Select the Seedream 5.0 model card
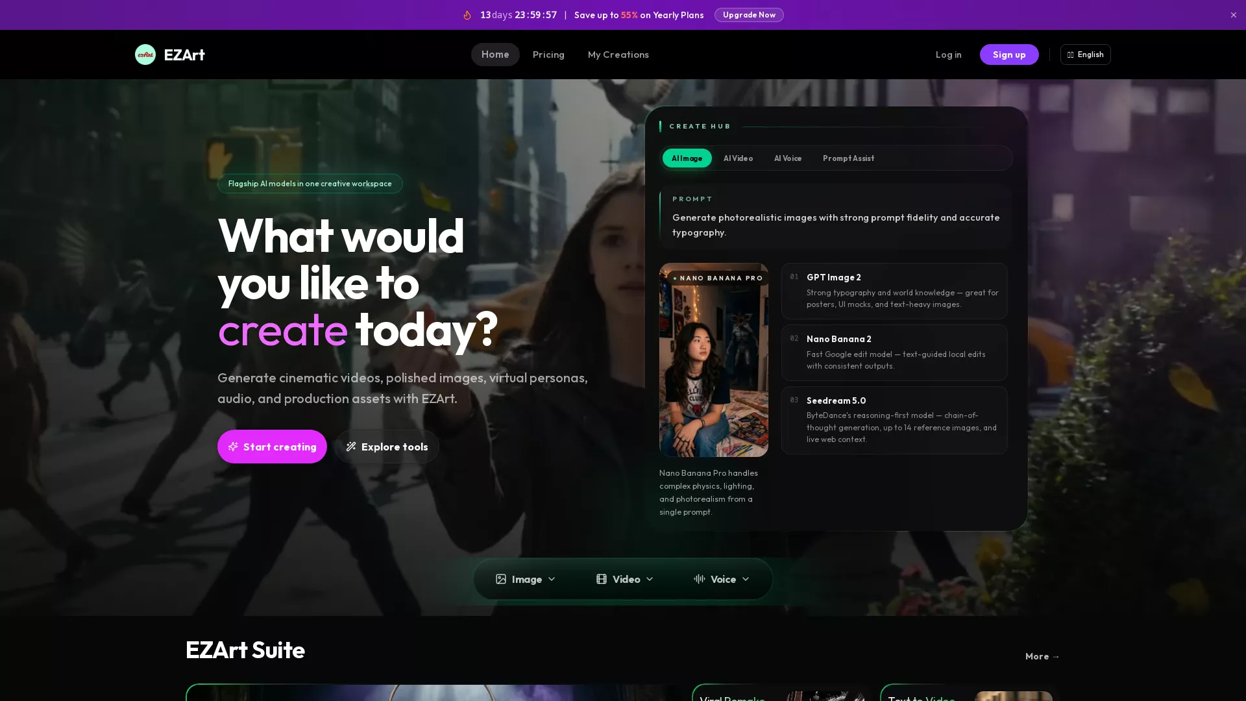Image resolution: width=1246 pixels, height=701 pixels. (x=894, y=420)
